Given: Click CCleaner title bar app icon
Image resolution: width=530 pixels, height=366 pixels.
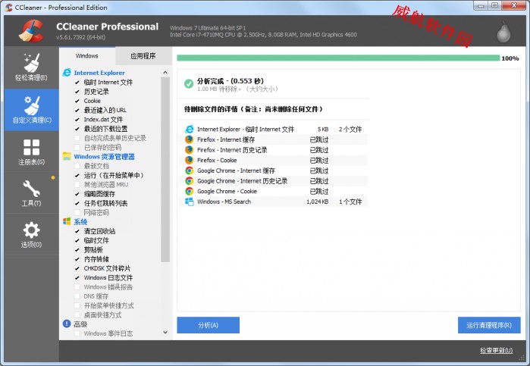Looking at the screenshot, I should pyautogui.click(x=9, y=8).
